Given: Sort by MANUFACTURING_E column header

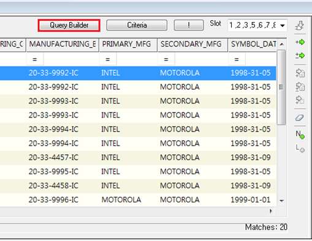Looking at the screenshot, I should (63, 44).
